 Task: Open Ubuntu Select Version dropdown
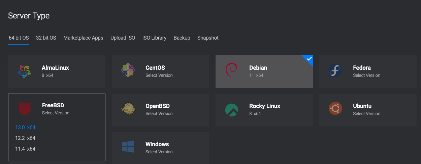pos(366,114)
